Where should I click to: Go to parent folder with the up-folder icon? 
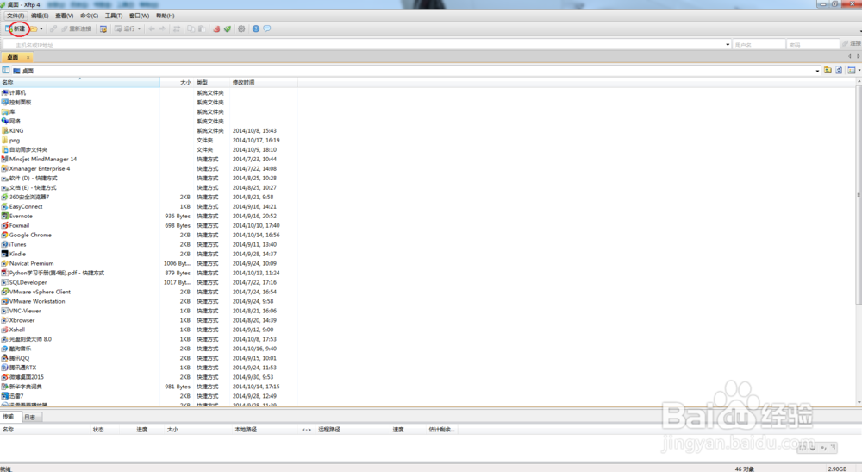tap(828, 71)
